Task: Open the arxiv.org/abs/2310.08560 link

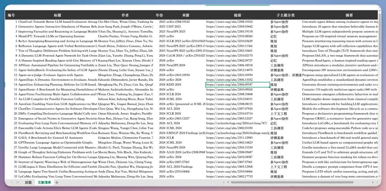Action: pyautogui.click(x=229, y=36)
